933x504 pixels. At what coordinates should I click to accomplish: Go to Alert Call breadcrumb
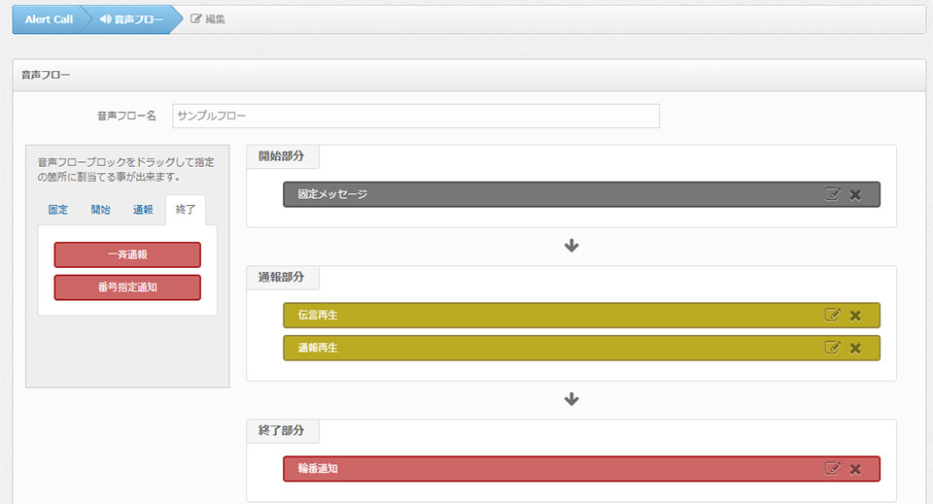(49, 19)
